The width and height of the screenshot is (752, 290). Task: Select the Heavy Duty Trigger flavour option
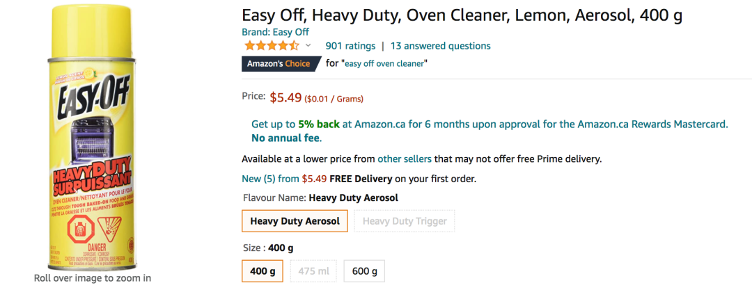(x=405, y=221)
